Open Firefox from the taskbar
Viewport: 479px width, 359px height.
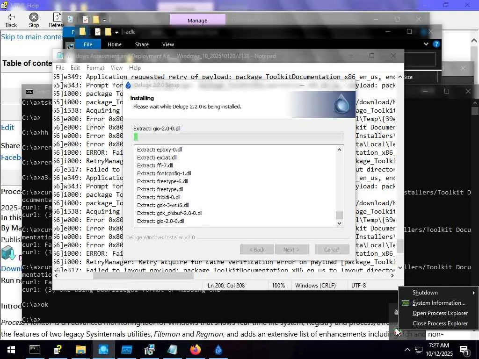pyautogui.click(x=195, y=350)
